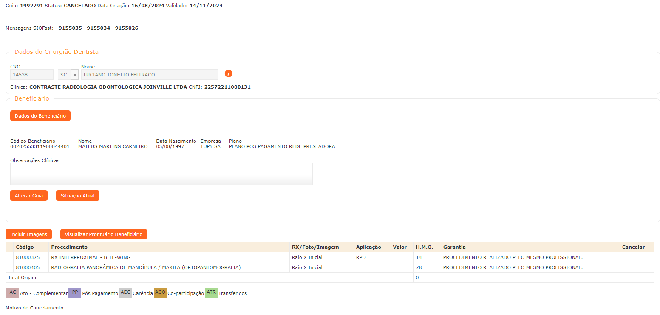Click validity date 14/11/2024
This screenshot has height=315, width=660.
(206, 6)
